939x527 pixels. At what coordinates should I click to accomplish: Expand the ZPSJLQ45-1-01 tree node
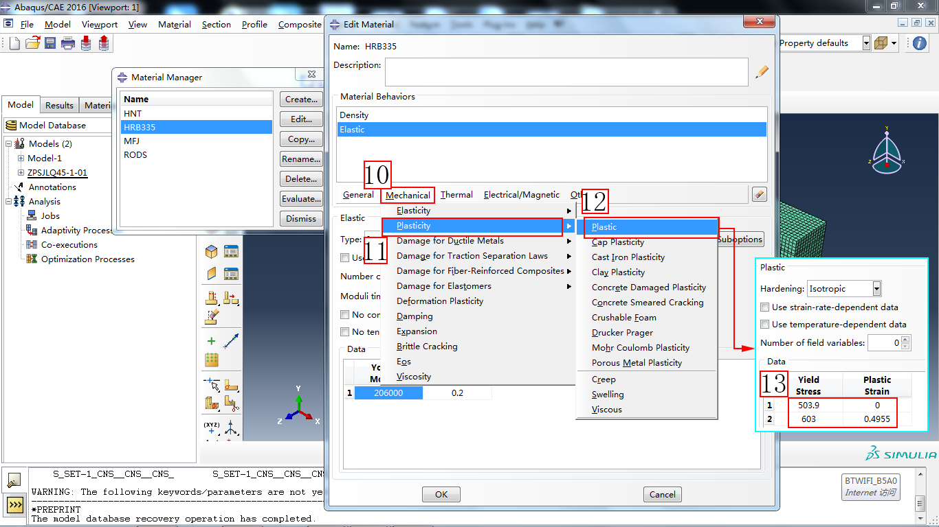21,173
